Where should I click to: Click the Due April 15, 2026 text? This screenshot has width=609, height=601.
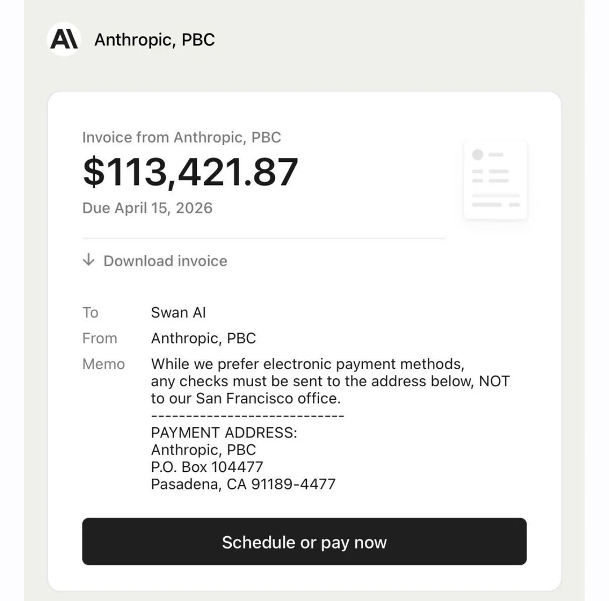(x=148, y=208)
